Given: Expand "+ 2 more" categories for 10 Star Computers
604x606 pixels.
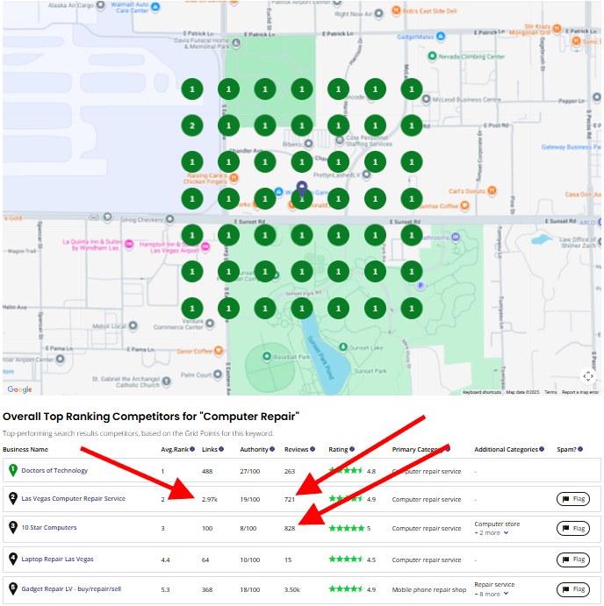Looking at the screenshot, I should point(493,532).
